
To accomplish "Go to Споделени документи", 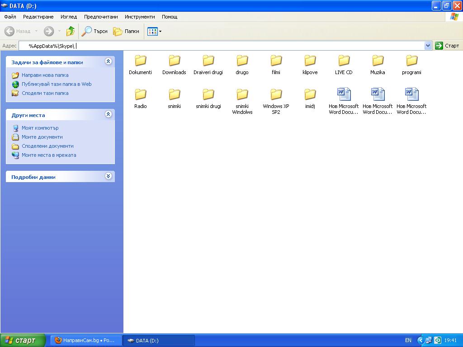I will pyautogui.click(x=47, y=146).
